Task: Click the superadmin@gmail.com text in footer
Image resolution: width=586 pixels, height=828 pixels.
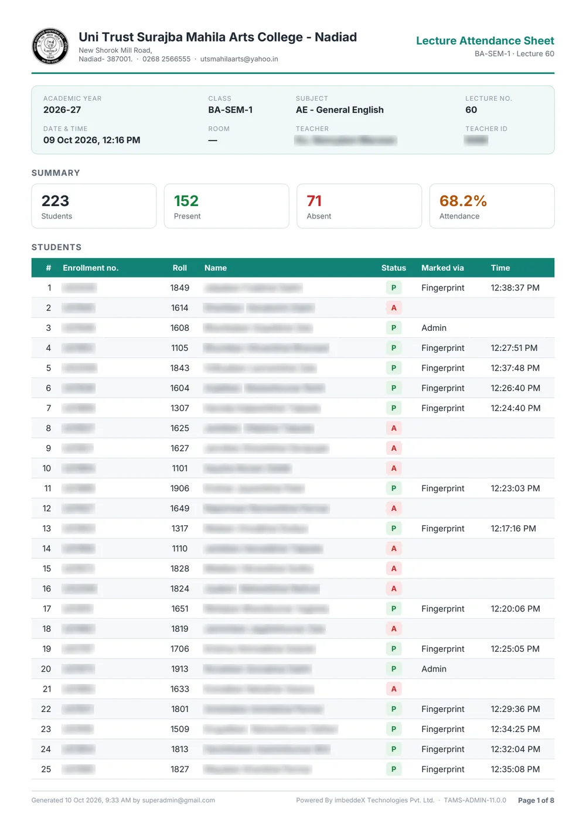Action: (179, 800)
